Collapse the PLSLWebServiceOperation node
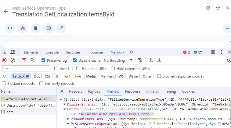Screen dimensions: 231x128 click(68, 124)
